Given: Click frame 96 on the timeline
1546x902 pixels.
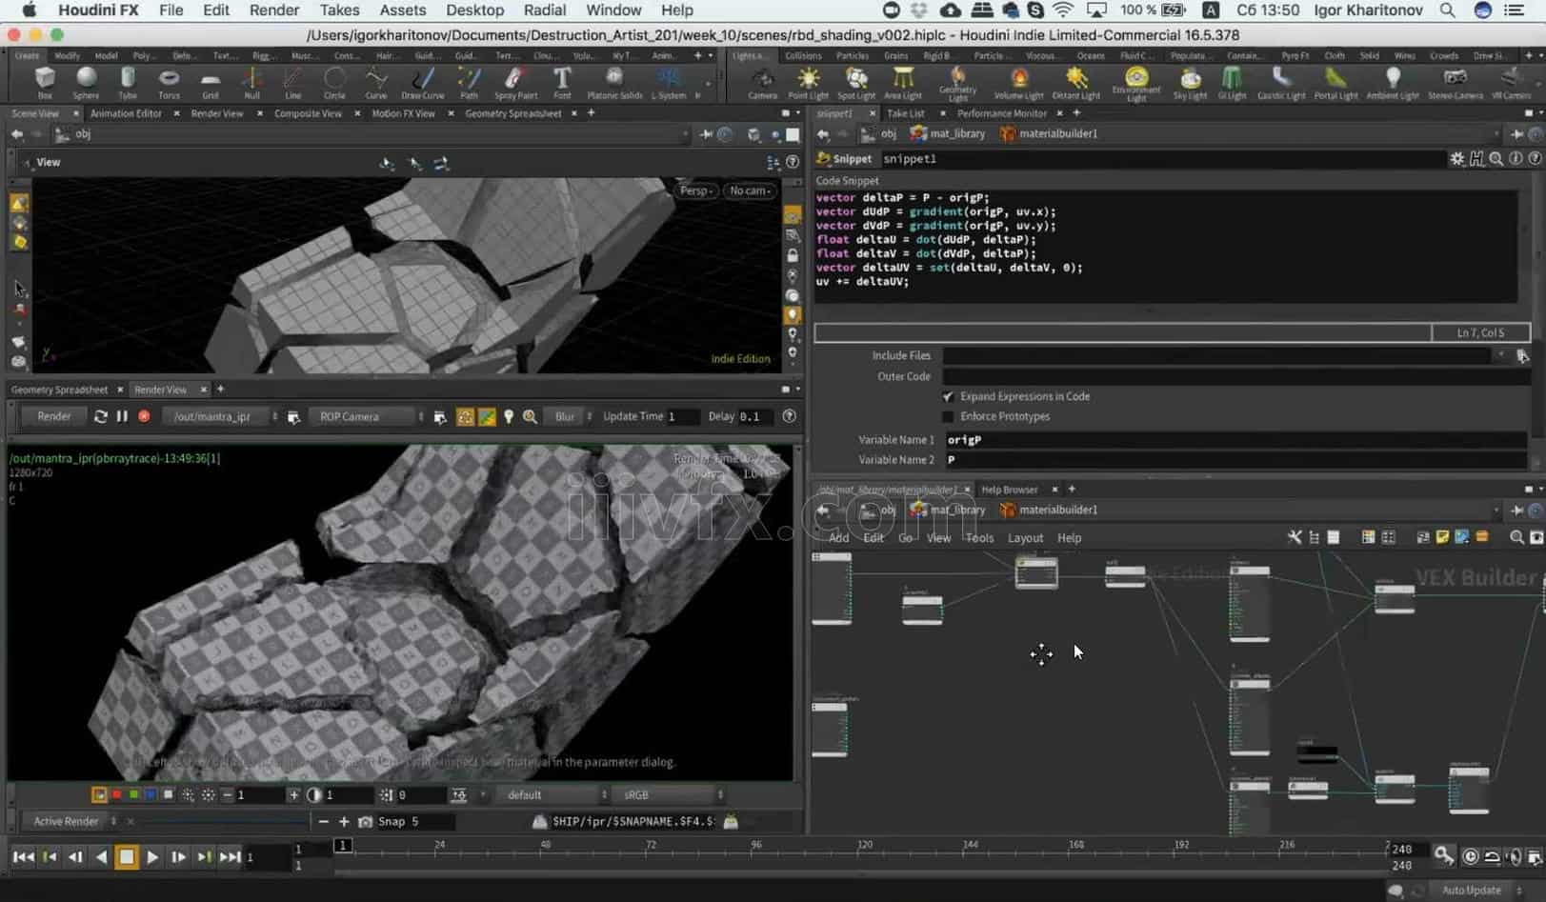Looking at the screenshot, I should point(756,846).
